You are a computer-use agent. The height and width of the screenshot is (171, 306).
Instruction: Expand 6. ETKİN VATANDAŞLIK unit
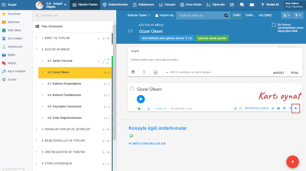37,163
